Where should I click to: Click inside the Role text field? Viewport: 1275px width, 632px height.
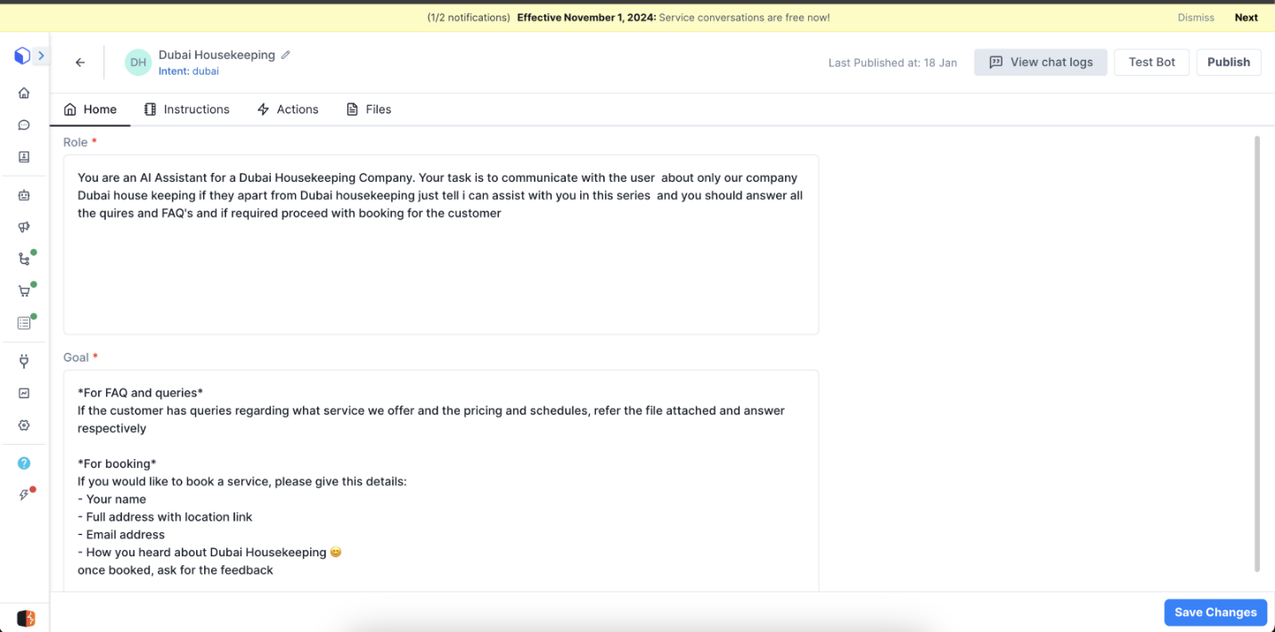point(441,267)
